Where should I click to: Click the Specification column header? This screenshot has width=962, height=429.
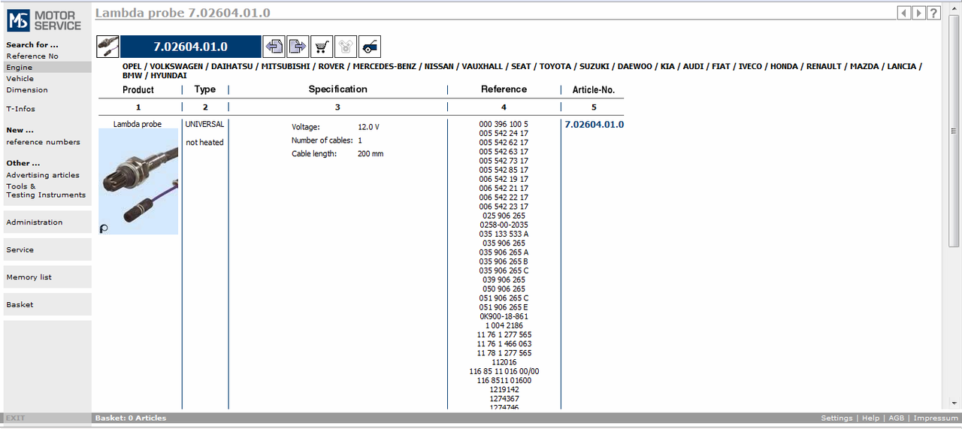[338, 89]
